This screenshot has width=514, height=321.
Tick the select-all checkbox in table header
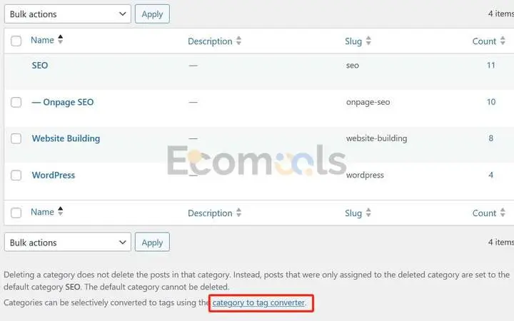point(16,41)
